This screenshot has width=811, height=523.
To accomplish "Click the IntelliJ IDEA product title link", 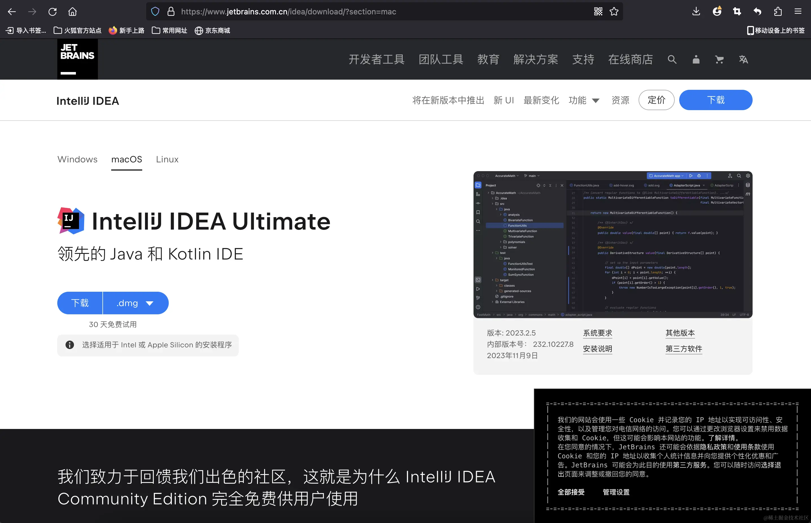I will click(x=87, y=101).
